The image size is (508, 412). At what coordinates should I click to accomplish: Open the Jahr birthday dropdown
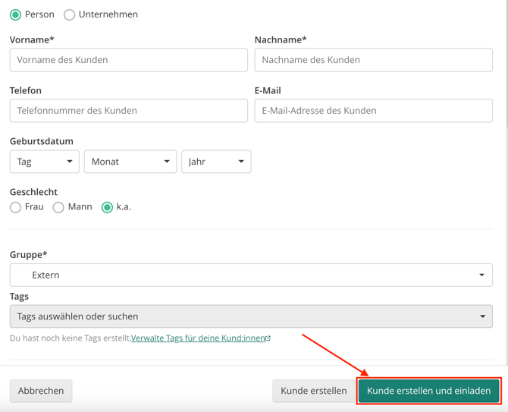coord(216,162)
